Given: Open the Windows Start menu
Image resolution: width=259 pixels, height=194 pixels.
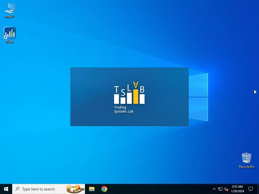Looking at the screenshot, I should 6,189.
